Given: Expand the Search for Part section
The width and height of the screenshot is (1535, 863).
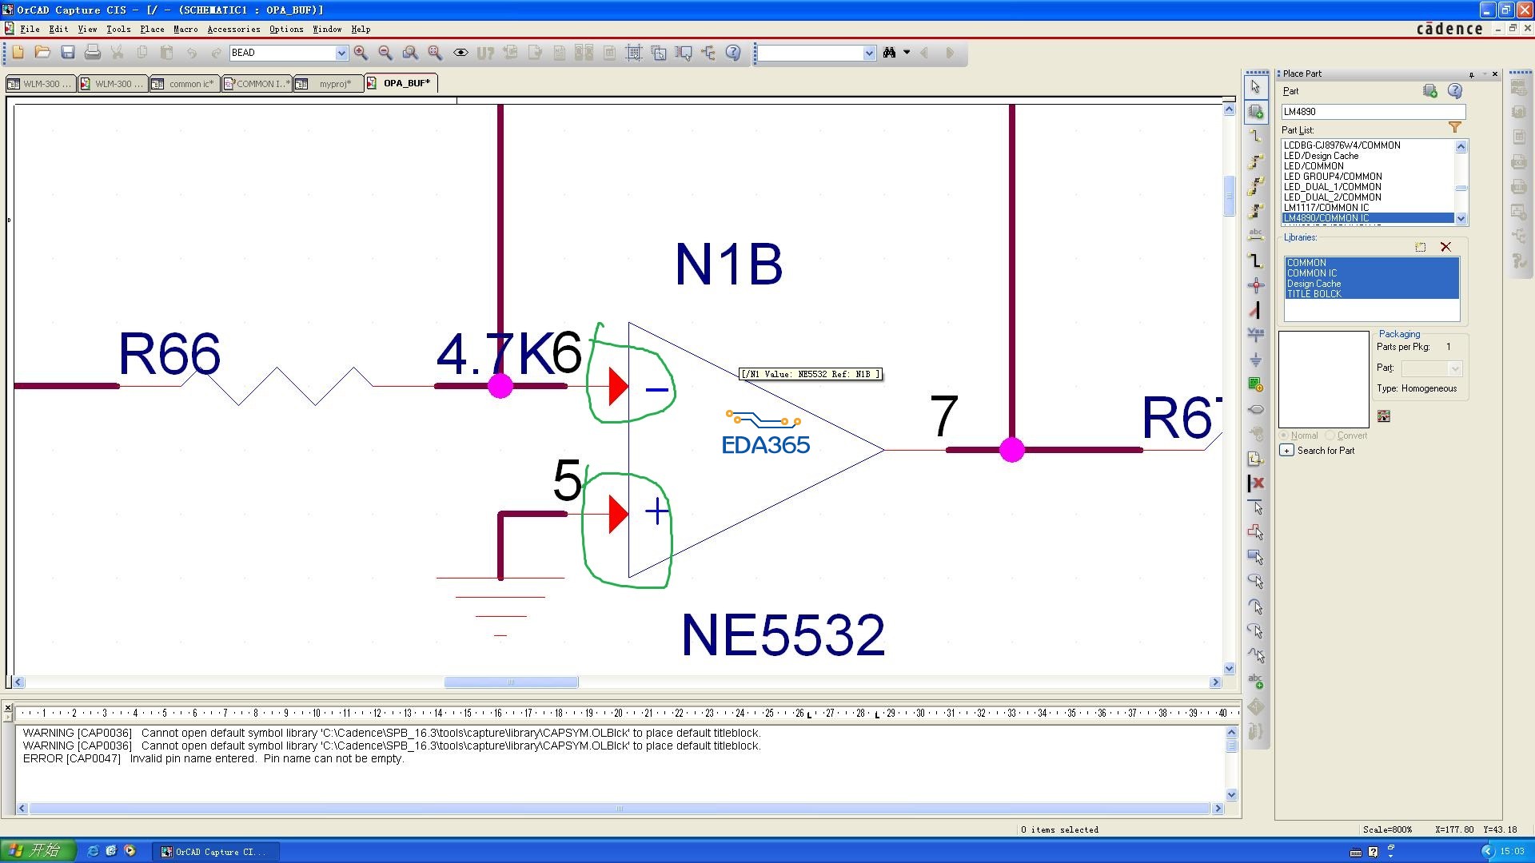Looking at the screenshot, I should (x=1286, y=451).
